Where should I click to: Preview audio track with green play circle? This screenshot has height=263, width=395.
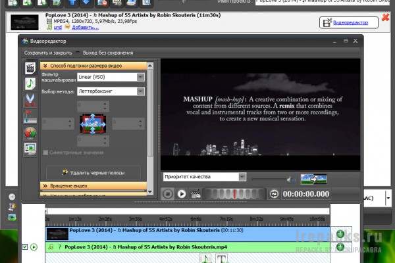(34, 247)
